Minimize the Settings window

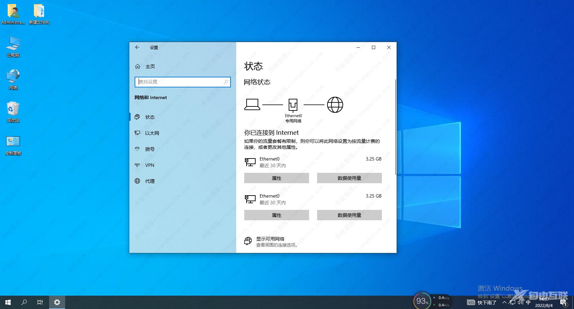pyautogui.click(x=358, y=47)
